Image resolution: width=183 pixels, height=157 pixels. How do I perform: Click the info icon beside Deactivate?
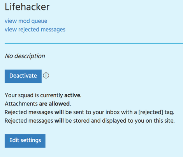coord(46,76)
